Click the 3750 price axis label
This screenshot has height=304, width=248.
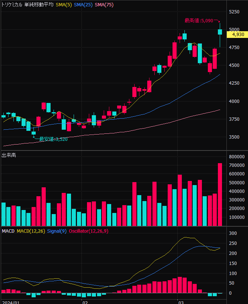234,119
